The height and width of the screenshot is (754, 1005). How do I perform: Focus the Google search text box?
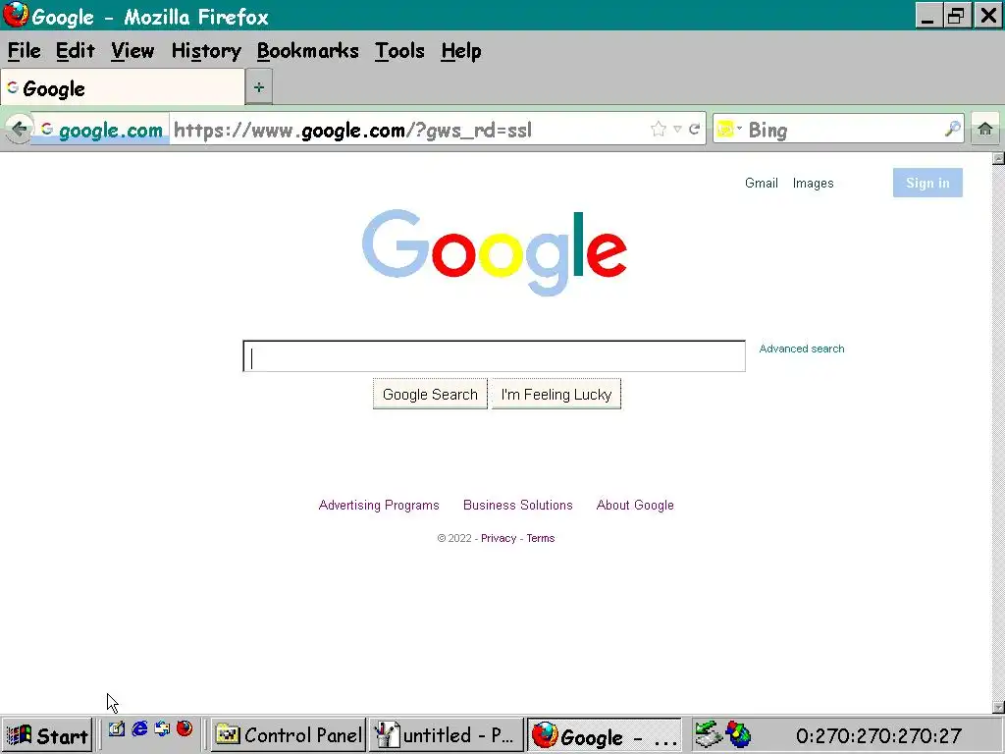[x=495, y=355]
